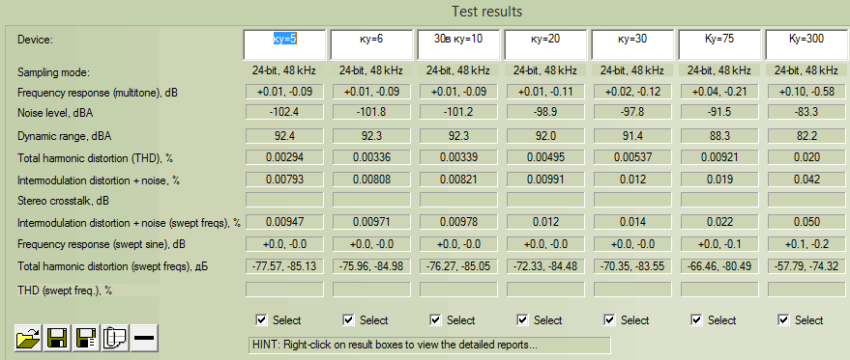Click THD result 0.00294

[x=284, y=157]
